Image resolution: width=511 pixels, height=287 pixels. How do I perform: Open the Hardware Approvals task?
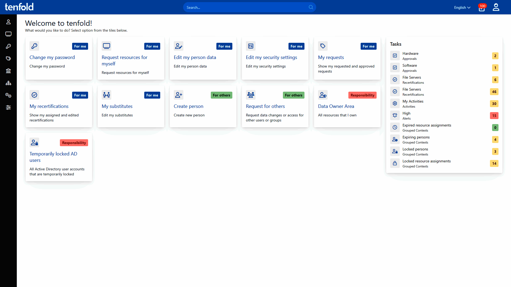click(410, 56)
